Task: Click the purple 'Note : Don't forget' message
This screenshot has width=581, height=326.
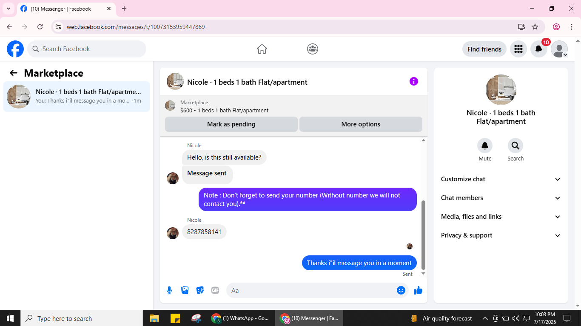Action: click(308, 200)
